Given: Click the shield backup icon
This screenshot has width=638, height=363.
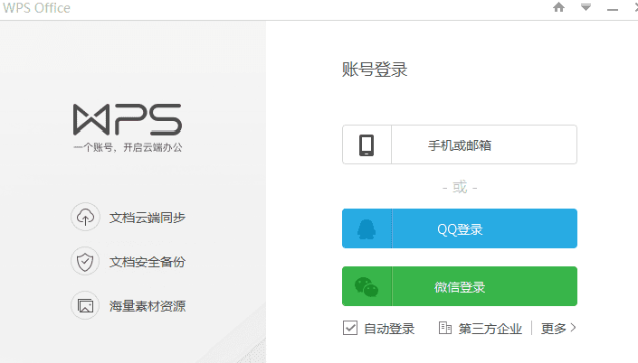Looking at the screenshot, I should (85, 262).
